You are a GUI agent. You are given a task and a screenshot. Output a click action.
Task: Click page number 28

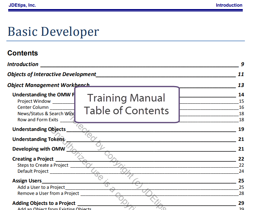tap(241, 193)
